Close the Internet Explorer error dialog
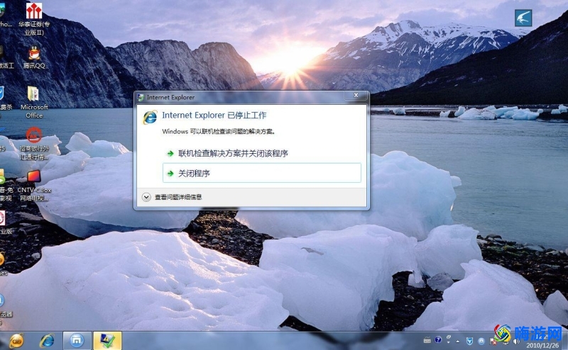Screen dimensions: 568x350 356,96
